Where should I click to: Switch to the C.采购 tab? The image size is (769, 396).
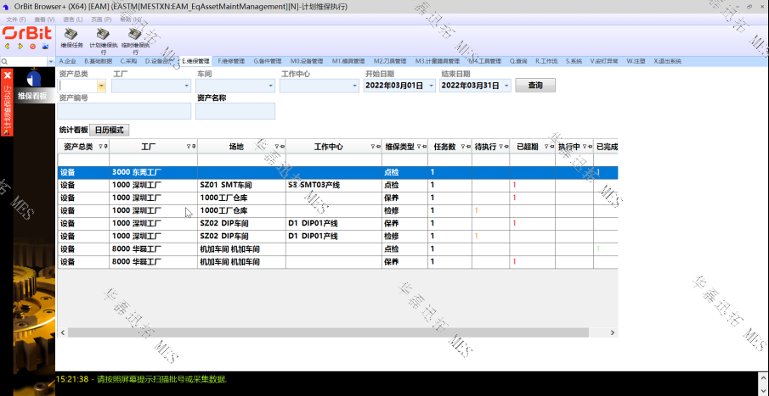(x=128, y=61)
